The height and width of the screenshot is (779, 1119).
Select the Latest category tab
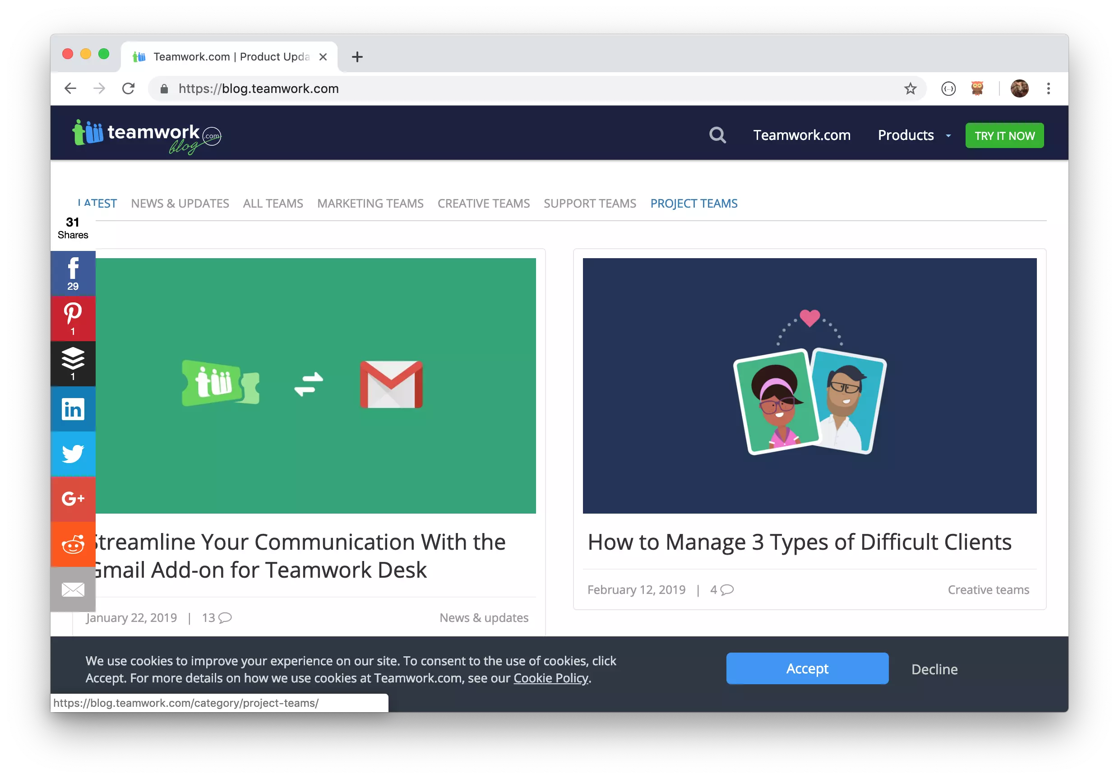[97, 203]
